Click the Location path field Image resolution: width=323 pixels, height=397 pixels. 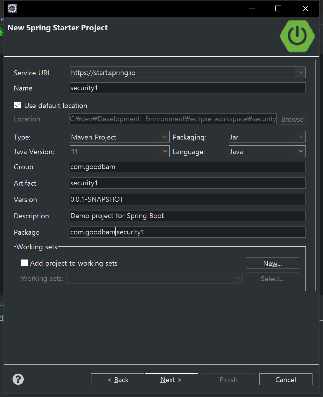[173, 119]
